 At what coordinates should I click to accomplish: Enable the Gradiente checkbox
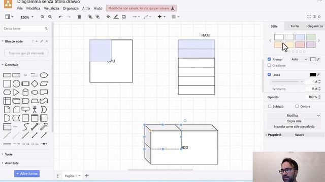(x=269, y=65)
